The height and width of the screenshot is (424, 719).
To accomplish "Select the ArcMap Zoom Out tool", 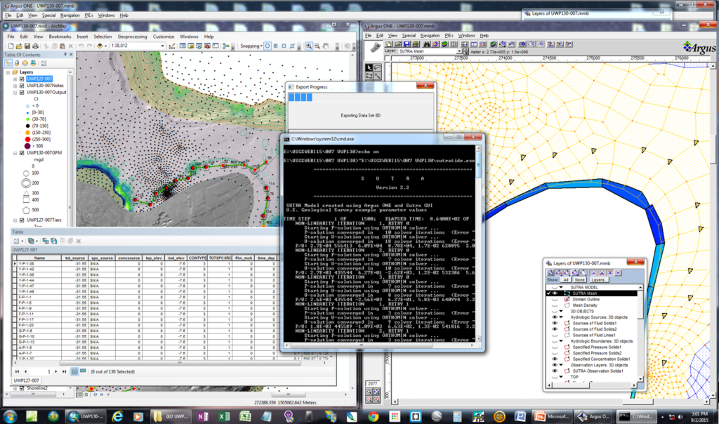I will [x=317, y=46].
